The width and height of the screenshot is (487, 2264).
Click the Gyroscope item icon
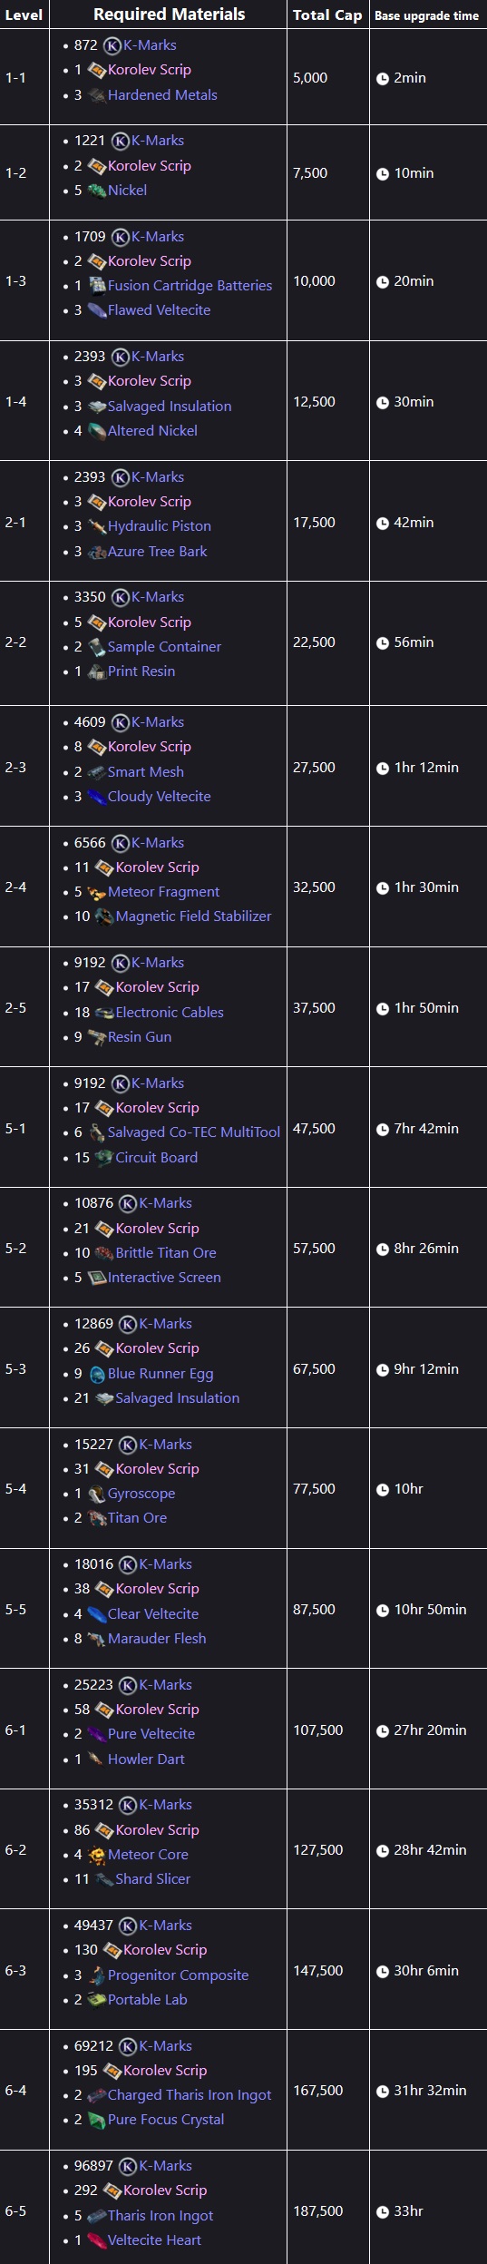[96, 1494]
